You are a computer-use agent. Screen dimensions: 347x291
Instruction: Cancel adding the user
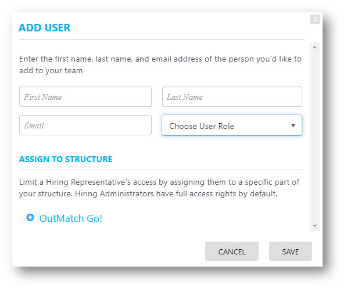232,251
